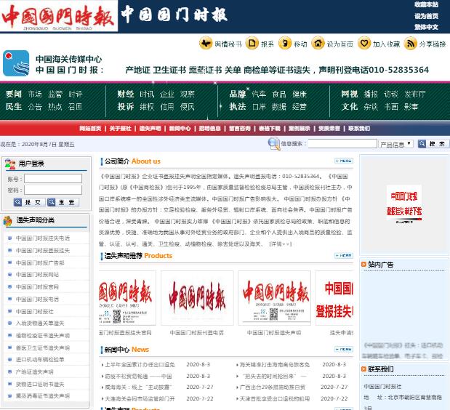The image size is (450, 410).
Task: Click 文化 in the green menu
Action: point(349,107)
